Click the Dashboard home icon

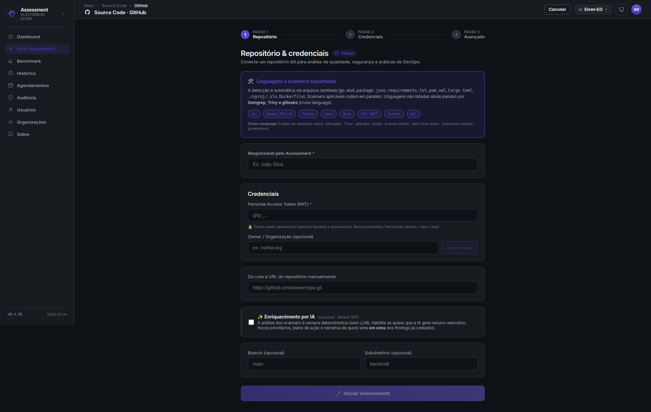(11, 37)
